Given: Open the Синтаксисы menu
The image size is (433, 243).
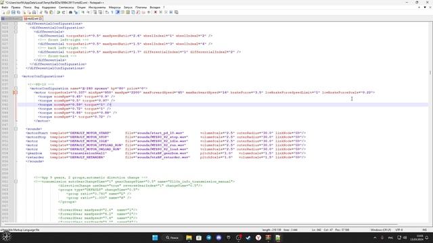Looking at the screenshot, I should point(66,7).
